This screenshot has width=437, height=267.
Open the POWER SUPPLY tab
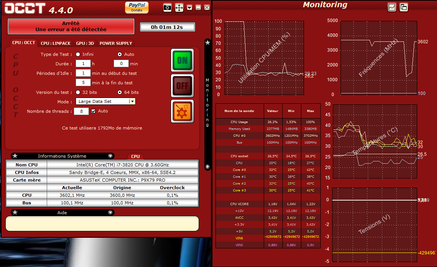(116, 43)
